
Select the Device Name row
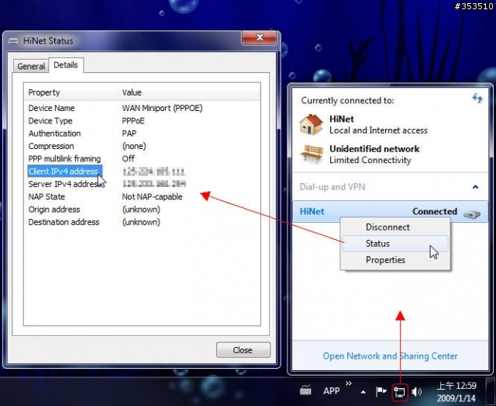[x=142, y=108]
